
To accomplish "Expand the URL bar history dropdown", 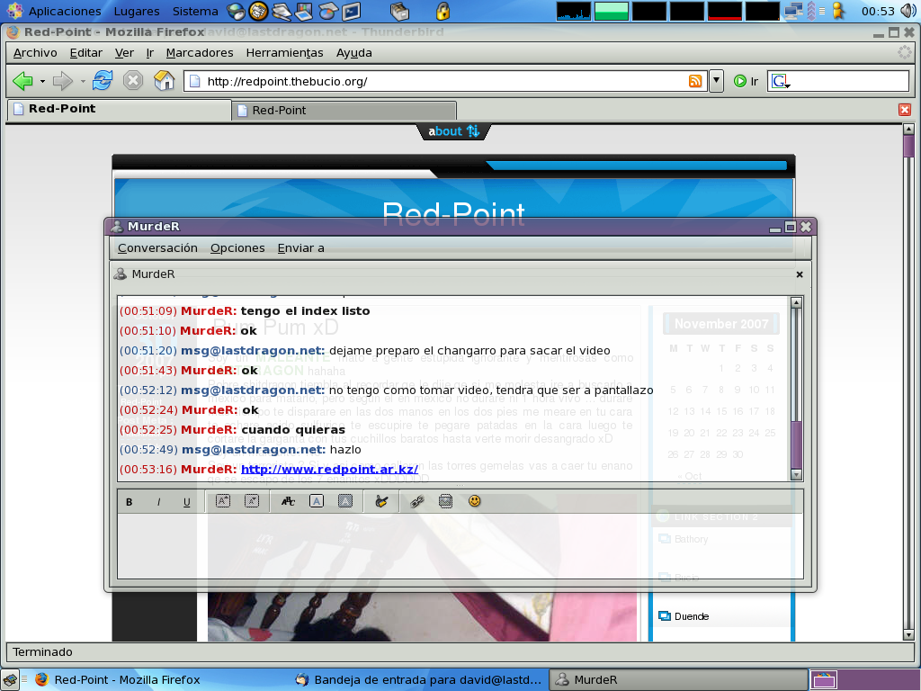I will click(716, 81).
